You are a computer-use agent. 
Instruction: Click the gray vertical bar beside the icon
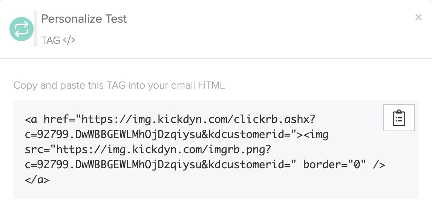tap(35, 29)
